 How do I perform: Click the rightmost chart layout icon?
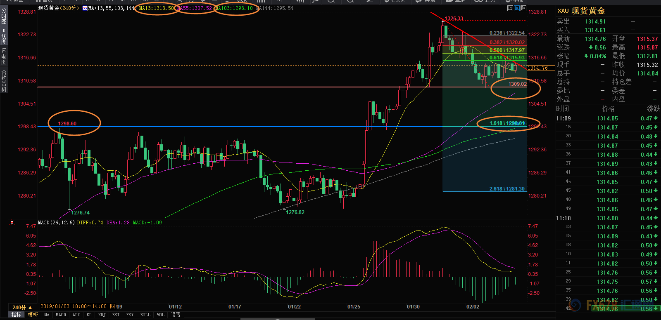pos(523,8)
